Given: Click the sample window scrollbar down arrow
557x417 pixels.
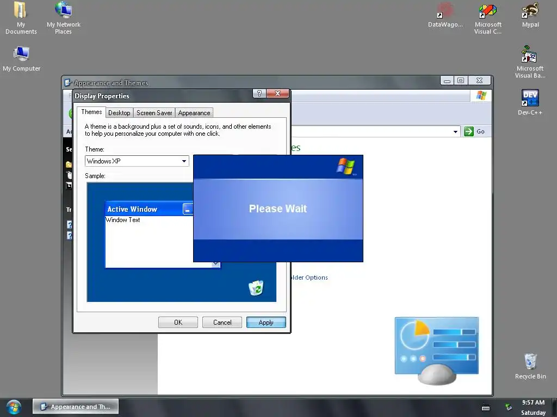Looking at the screenshot, I should click(x=215, y=264).
